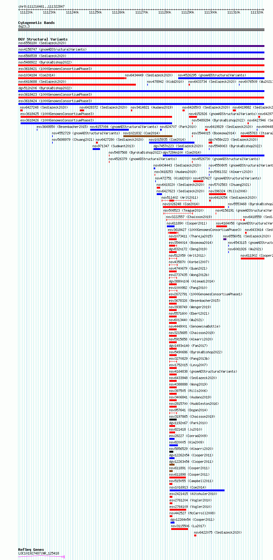Click the nsv397505 (Mills2006) label
The width and height of the screenshot is (273, 560).
188,391
